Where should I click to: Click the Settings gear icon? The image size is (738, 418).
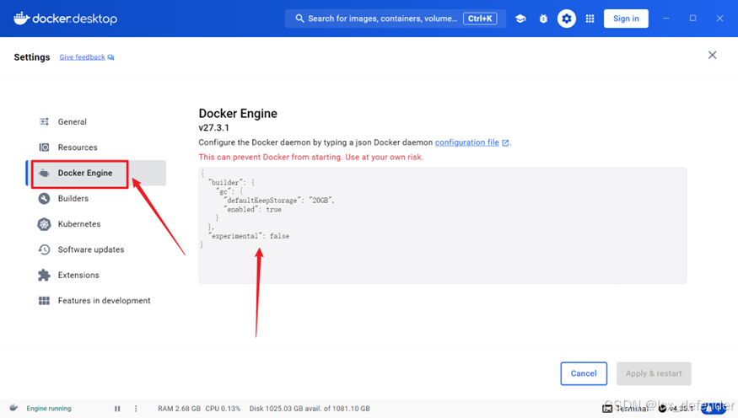566,19
